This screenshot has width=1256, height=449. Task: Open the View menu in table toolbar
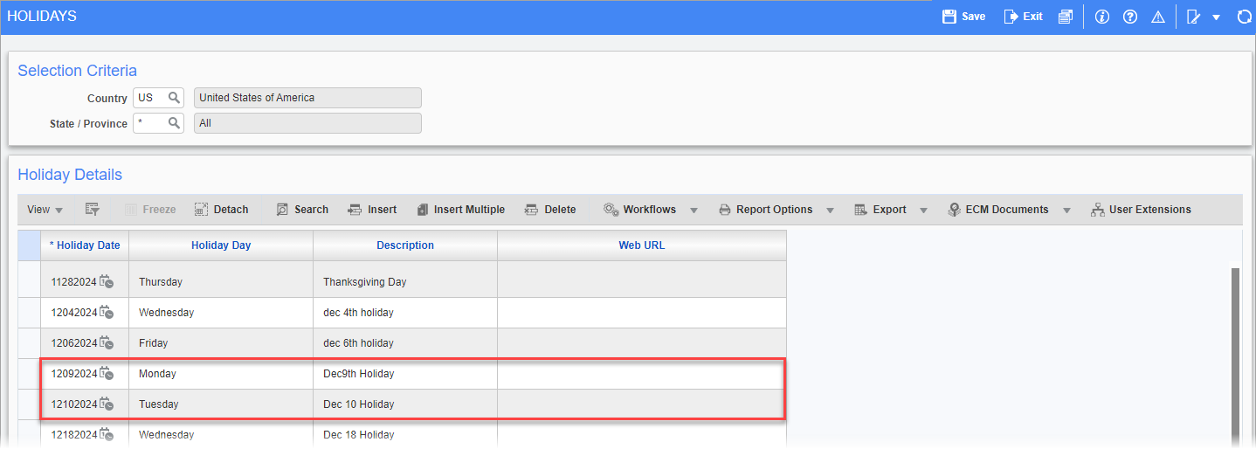[x=45, y=210]
